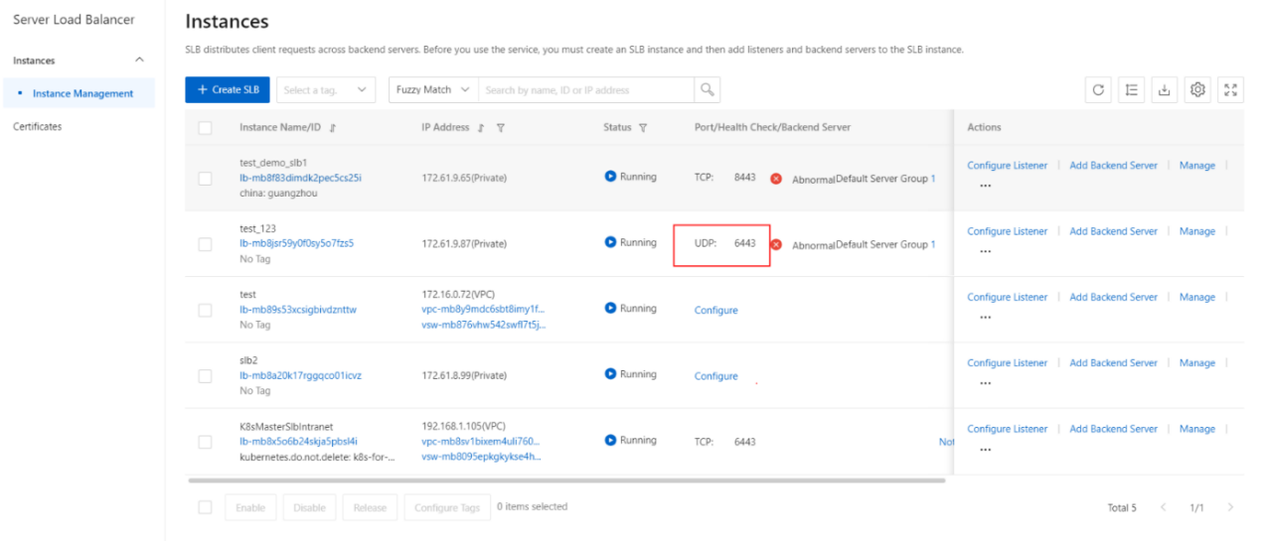Sort by IP Address icon
This screenshot has width=1263, height=541.
point(481,128)
